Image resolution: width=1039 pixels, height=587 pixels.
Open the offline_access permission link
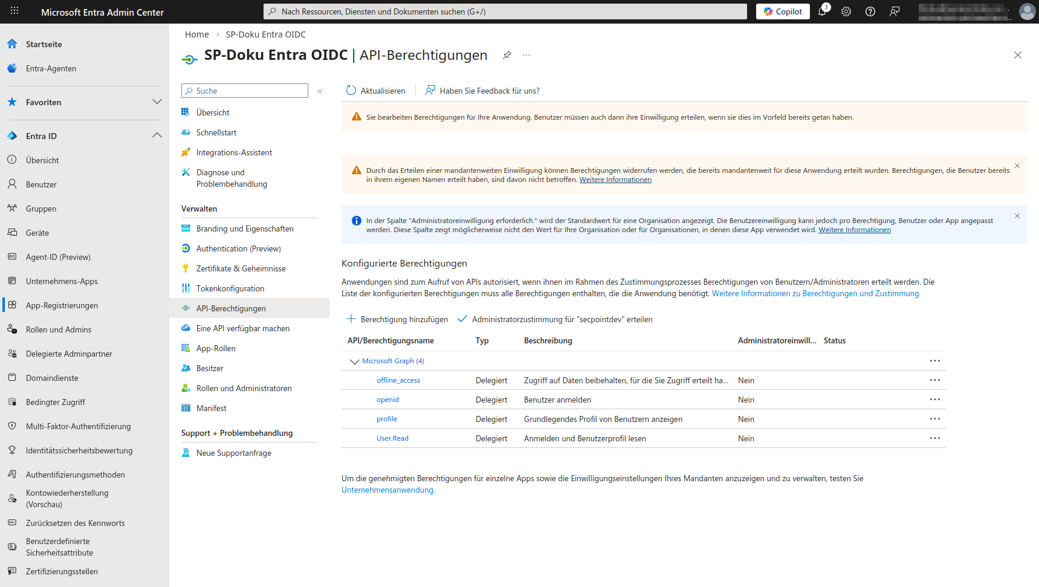tap(398, 380)
